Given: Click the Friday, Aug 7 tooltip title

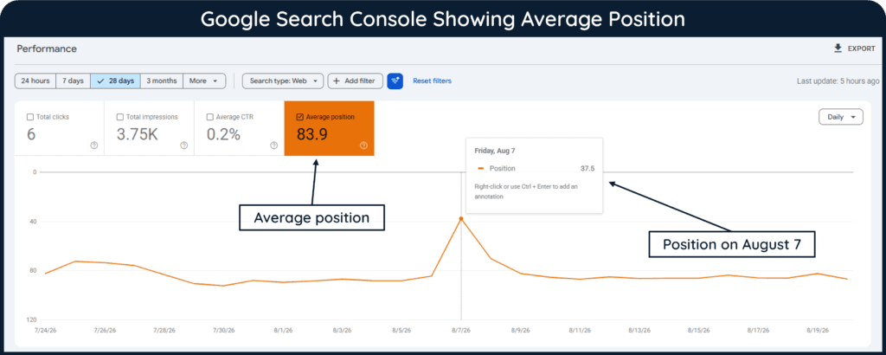Looking at the screenshot, I should coord(496,151).
